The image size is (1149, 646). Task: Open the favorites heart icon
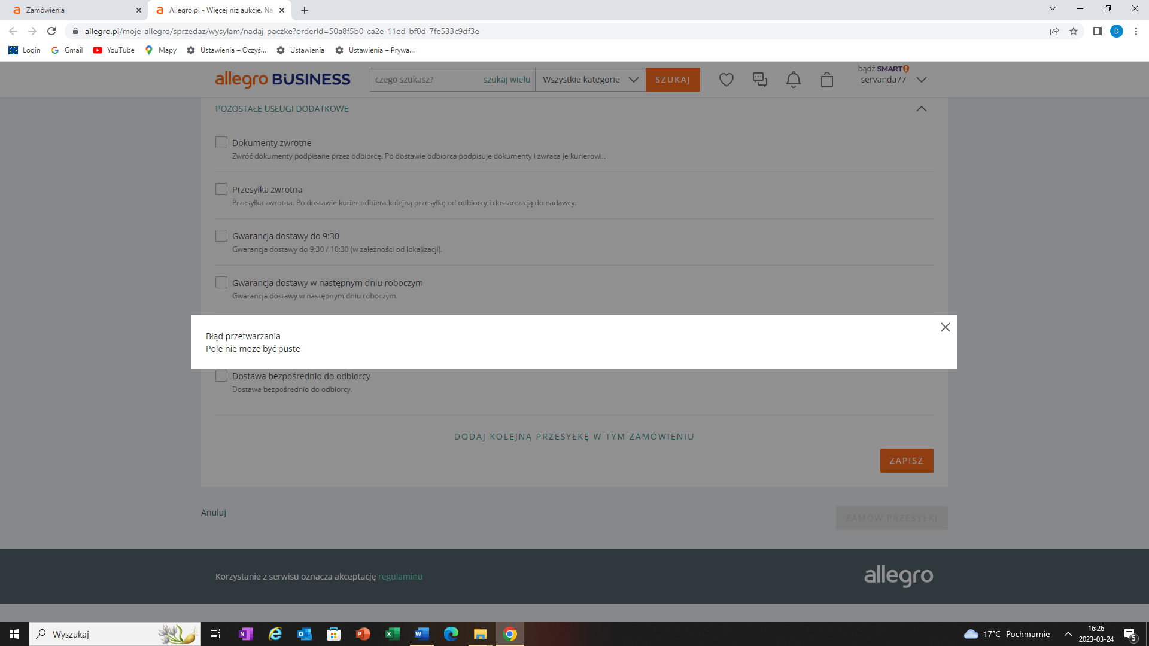(x=726, y=80)
